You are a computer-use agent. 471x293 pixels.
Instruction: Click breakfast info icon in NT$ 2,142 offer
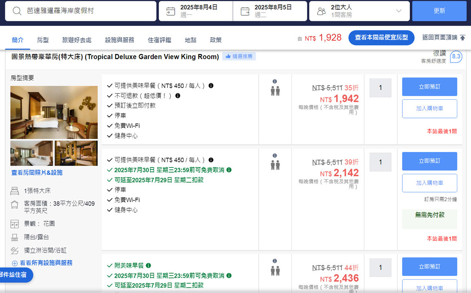pyautogui.click(x=211, y=160)
